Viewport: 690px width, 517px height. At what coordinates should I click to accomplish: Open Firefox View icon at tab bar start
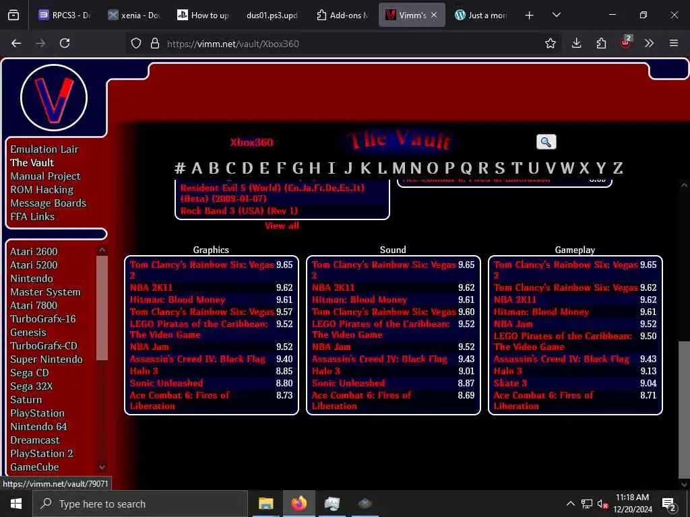tap(13, 15)
